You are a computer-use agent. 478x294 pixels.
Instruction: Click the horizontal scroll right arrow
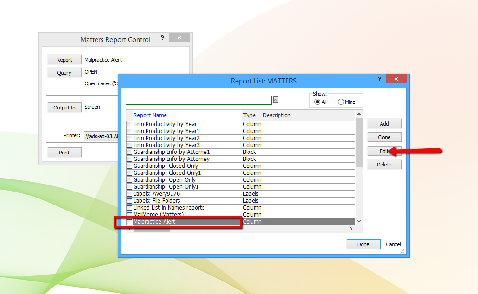[351, 229]
